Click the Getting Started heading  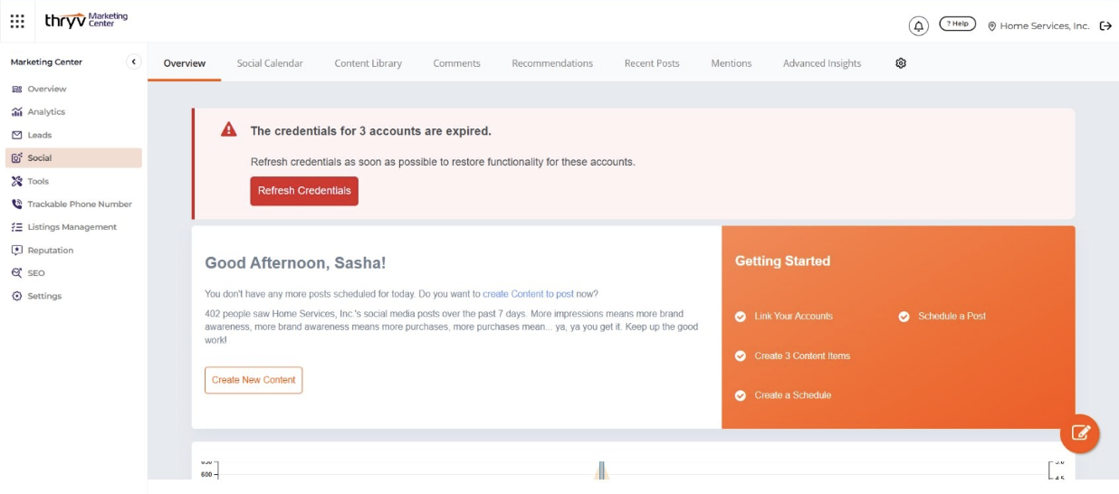click(x=782, y=261)
